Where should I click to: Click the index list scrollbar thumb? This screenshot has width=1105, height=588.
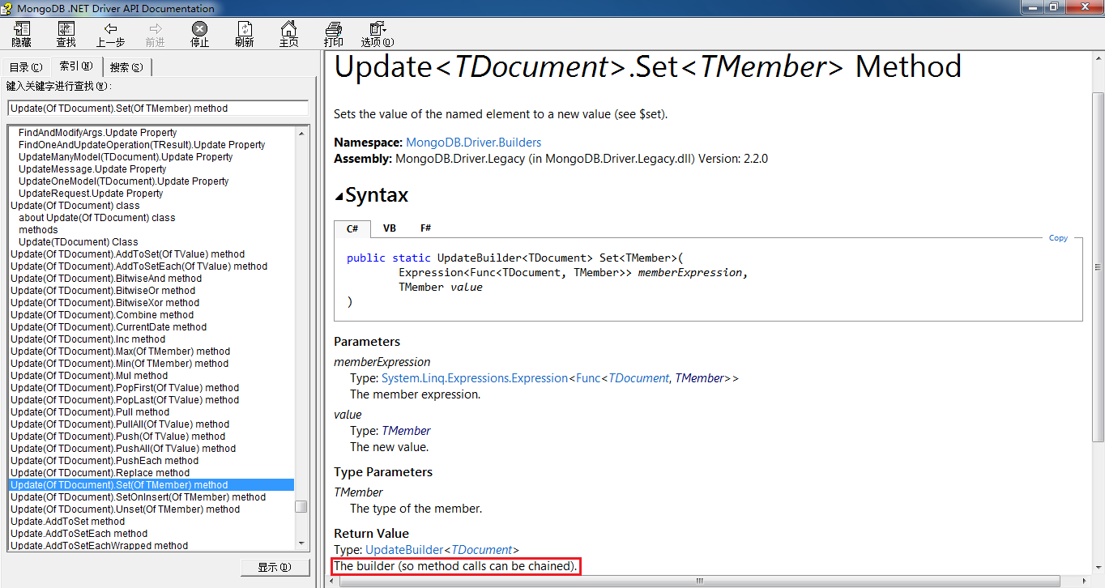(301, 506)
